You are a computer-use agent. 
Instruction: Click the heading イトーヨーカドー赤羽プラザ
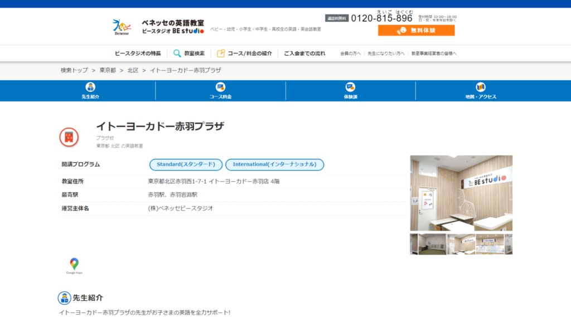[x=160, y=127]
